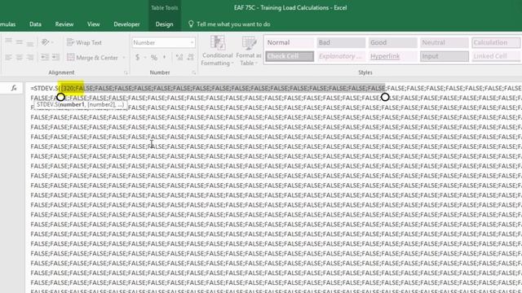Click STDEV.S in the formula bar

(x=46, y=88)
